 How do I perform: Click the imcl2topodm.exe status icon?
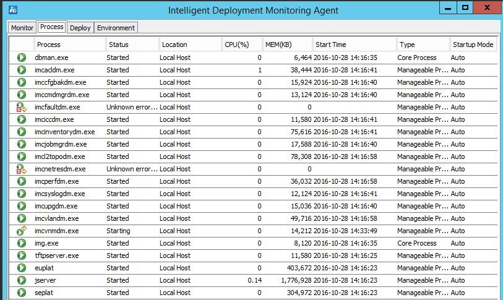click(22, 156)
